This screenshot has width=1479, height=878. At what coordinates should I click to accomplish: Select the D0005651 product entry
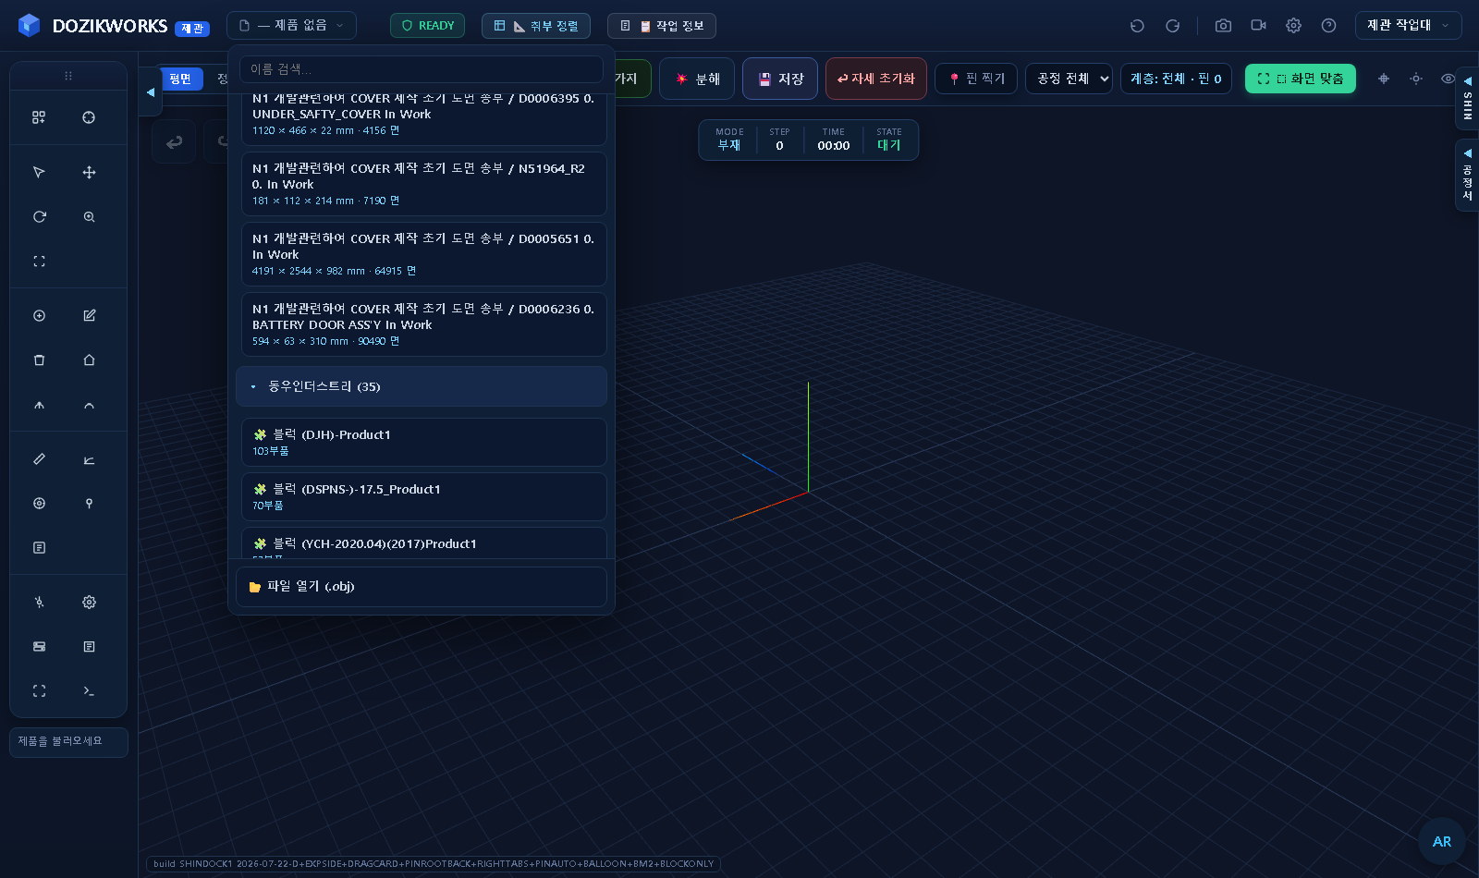pos(424,254)
